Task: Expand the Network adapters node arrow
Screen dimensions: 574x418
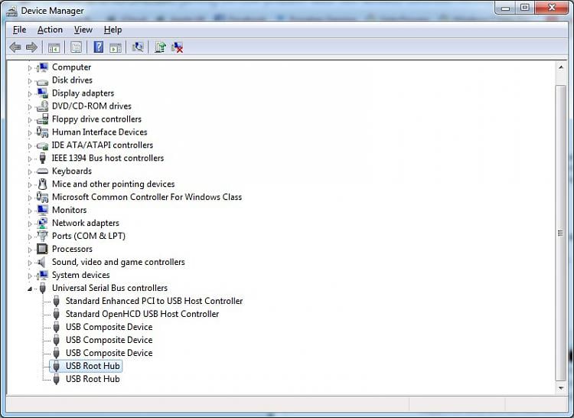Action: 30,224
